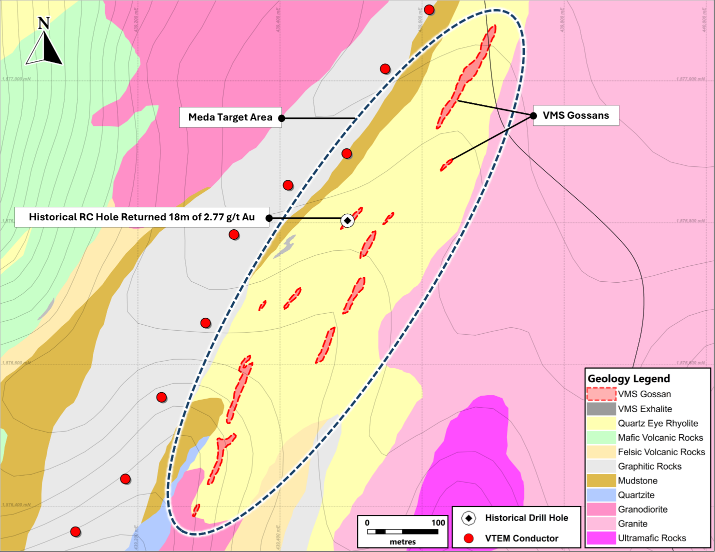Select the bottom-left VTEM conductor red dot
Image resolution: width=715 pixels, height=552 pixels.
tap(75, 532)
